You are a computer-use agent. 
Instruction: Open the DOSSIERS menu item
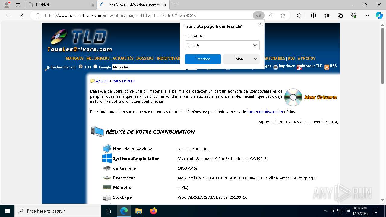click(x=145, y=58)
